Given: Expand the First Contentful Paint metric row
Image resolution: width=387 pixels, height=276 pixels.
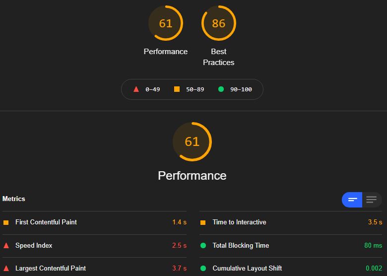Looking at the screenshot, I should [95, 222].
